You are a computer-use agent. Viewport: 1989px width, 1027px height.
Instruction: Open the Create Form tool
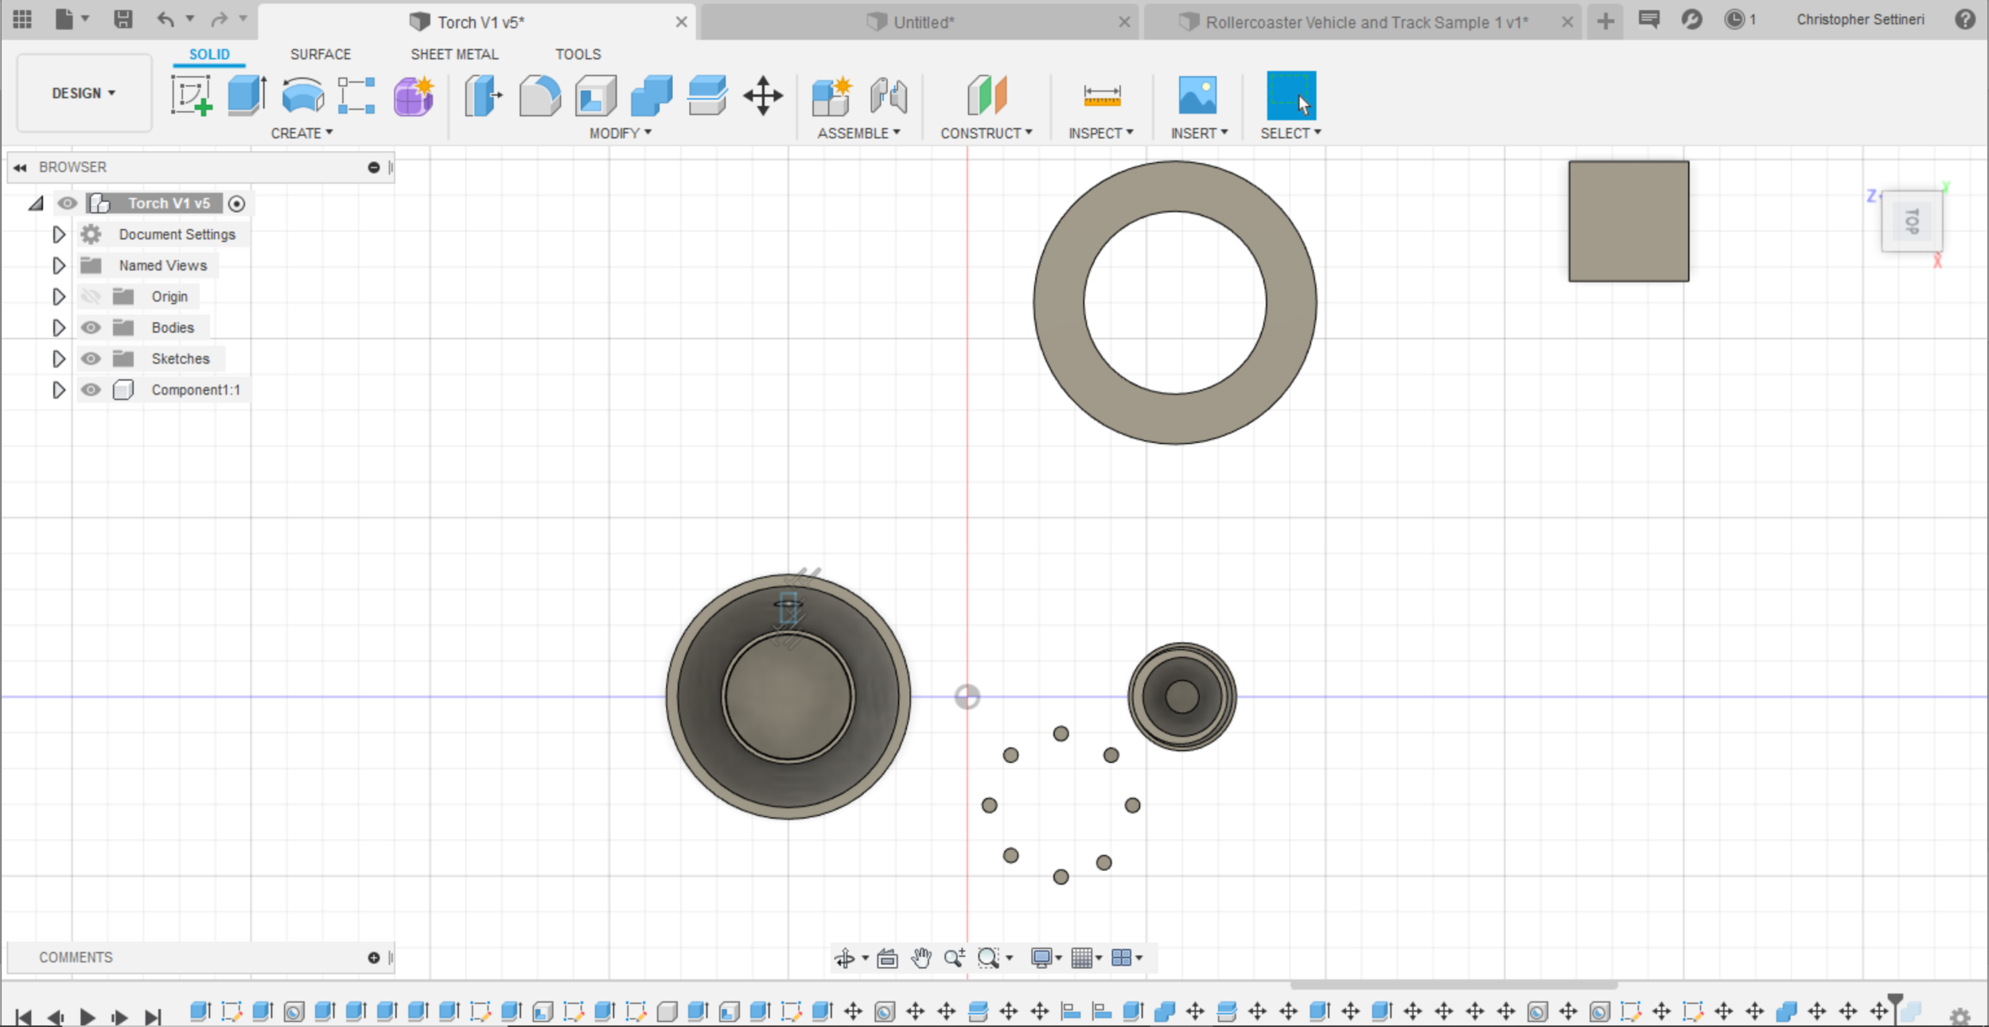point(414,95)
